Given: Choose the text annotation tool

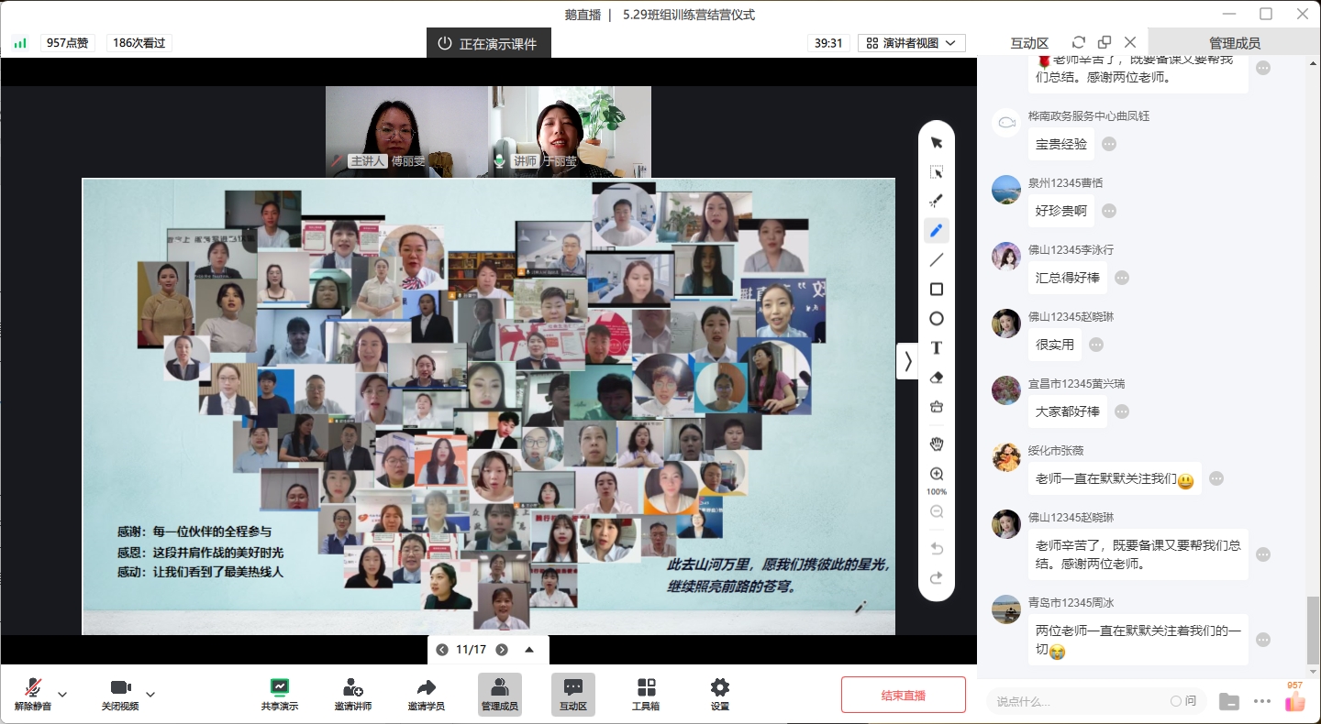Looking at the screenshot, I should pyautogui.click(x=937, y=348).
